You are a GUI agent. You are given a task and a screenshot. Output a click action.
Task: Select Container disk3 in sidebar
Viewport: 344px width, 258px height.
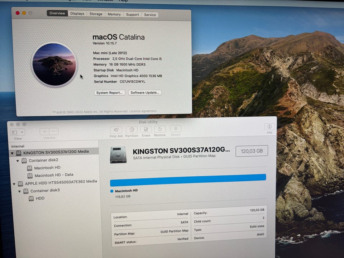click(45, 190)
